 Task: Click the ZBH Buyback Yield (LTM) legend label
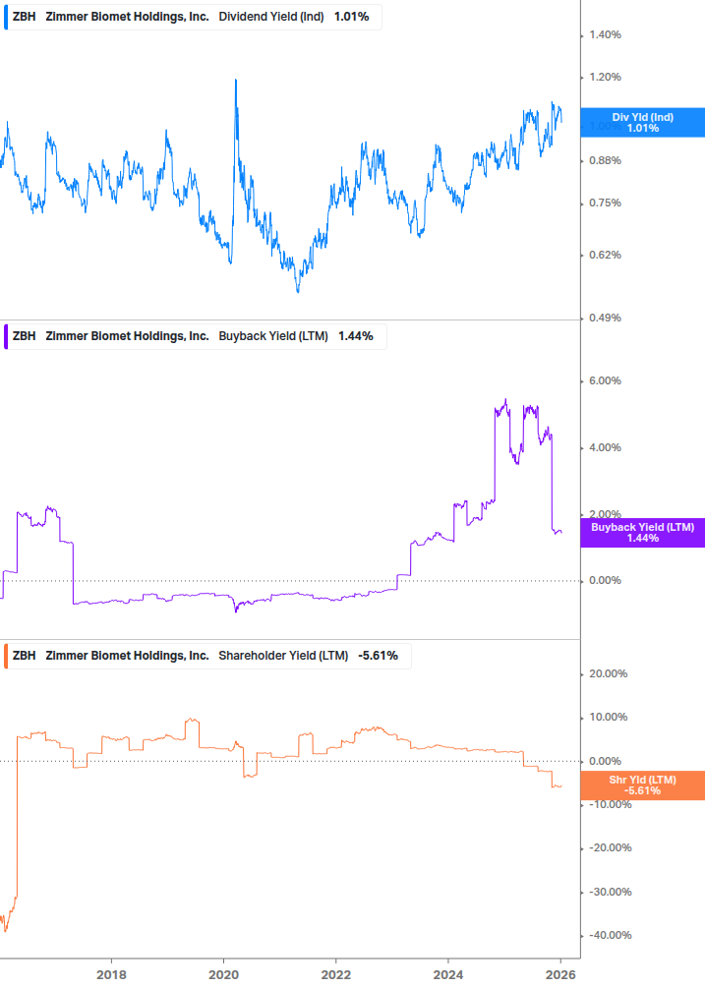click(195, 336)
